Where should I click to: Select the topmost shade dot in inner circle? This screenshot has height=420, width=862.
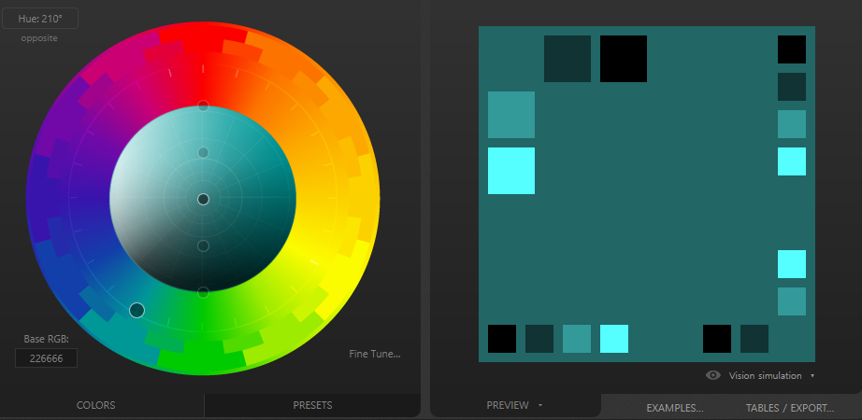[204, 106]
